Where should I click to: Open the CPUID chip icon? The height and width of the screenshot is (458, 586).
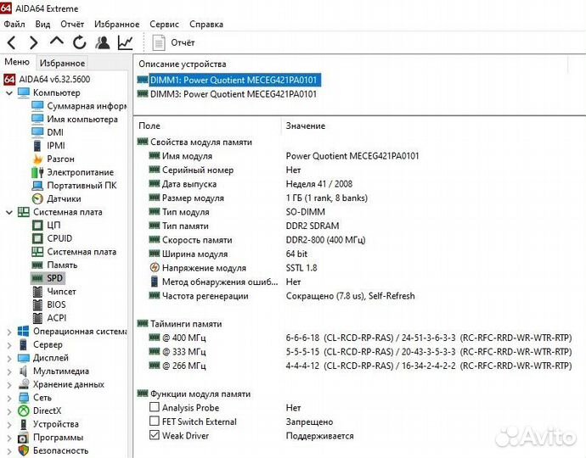[x=37, y=238]
